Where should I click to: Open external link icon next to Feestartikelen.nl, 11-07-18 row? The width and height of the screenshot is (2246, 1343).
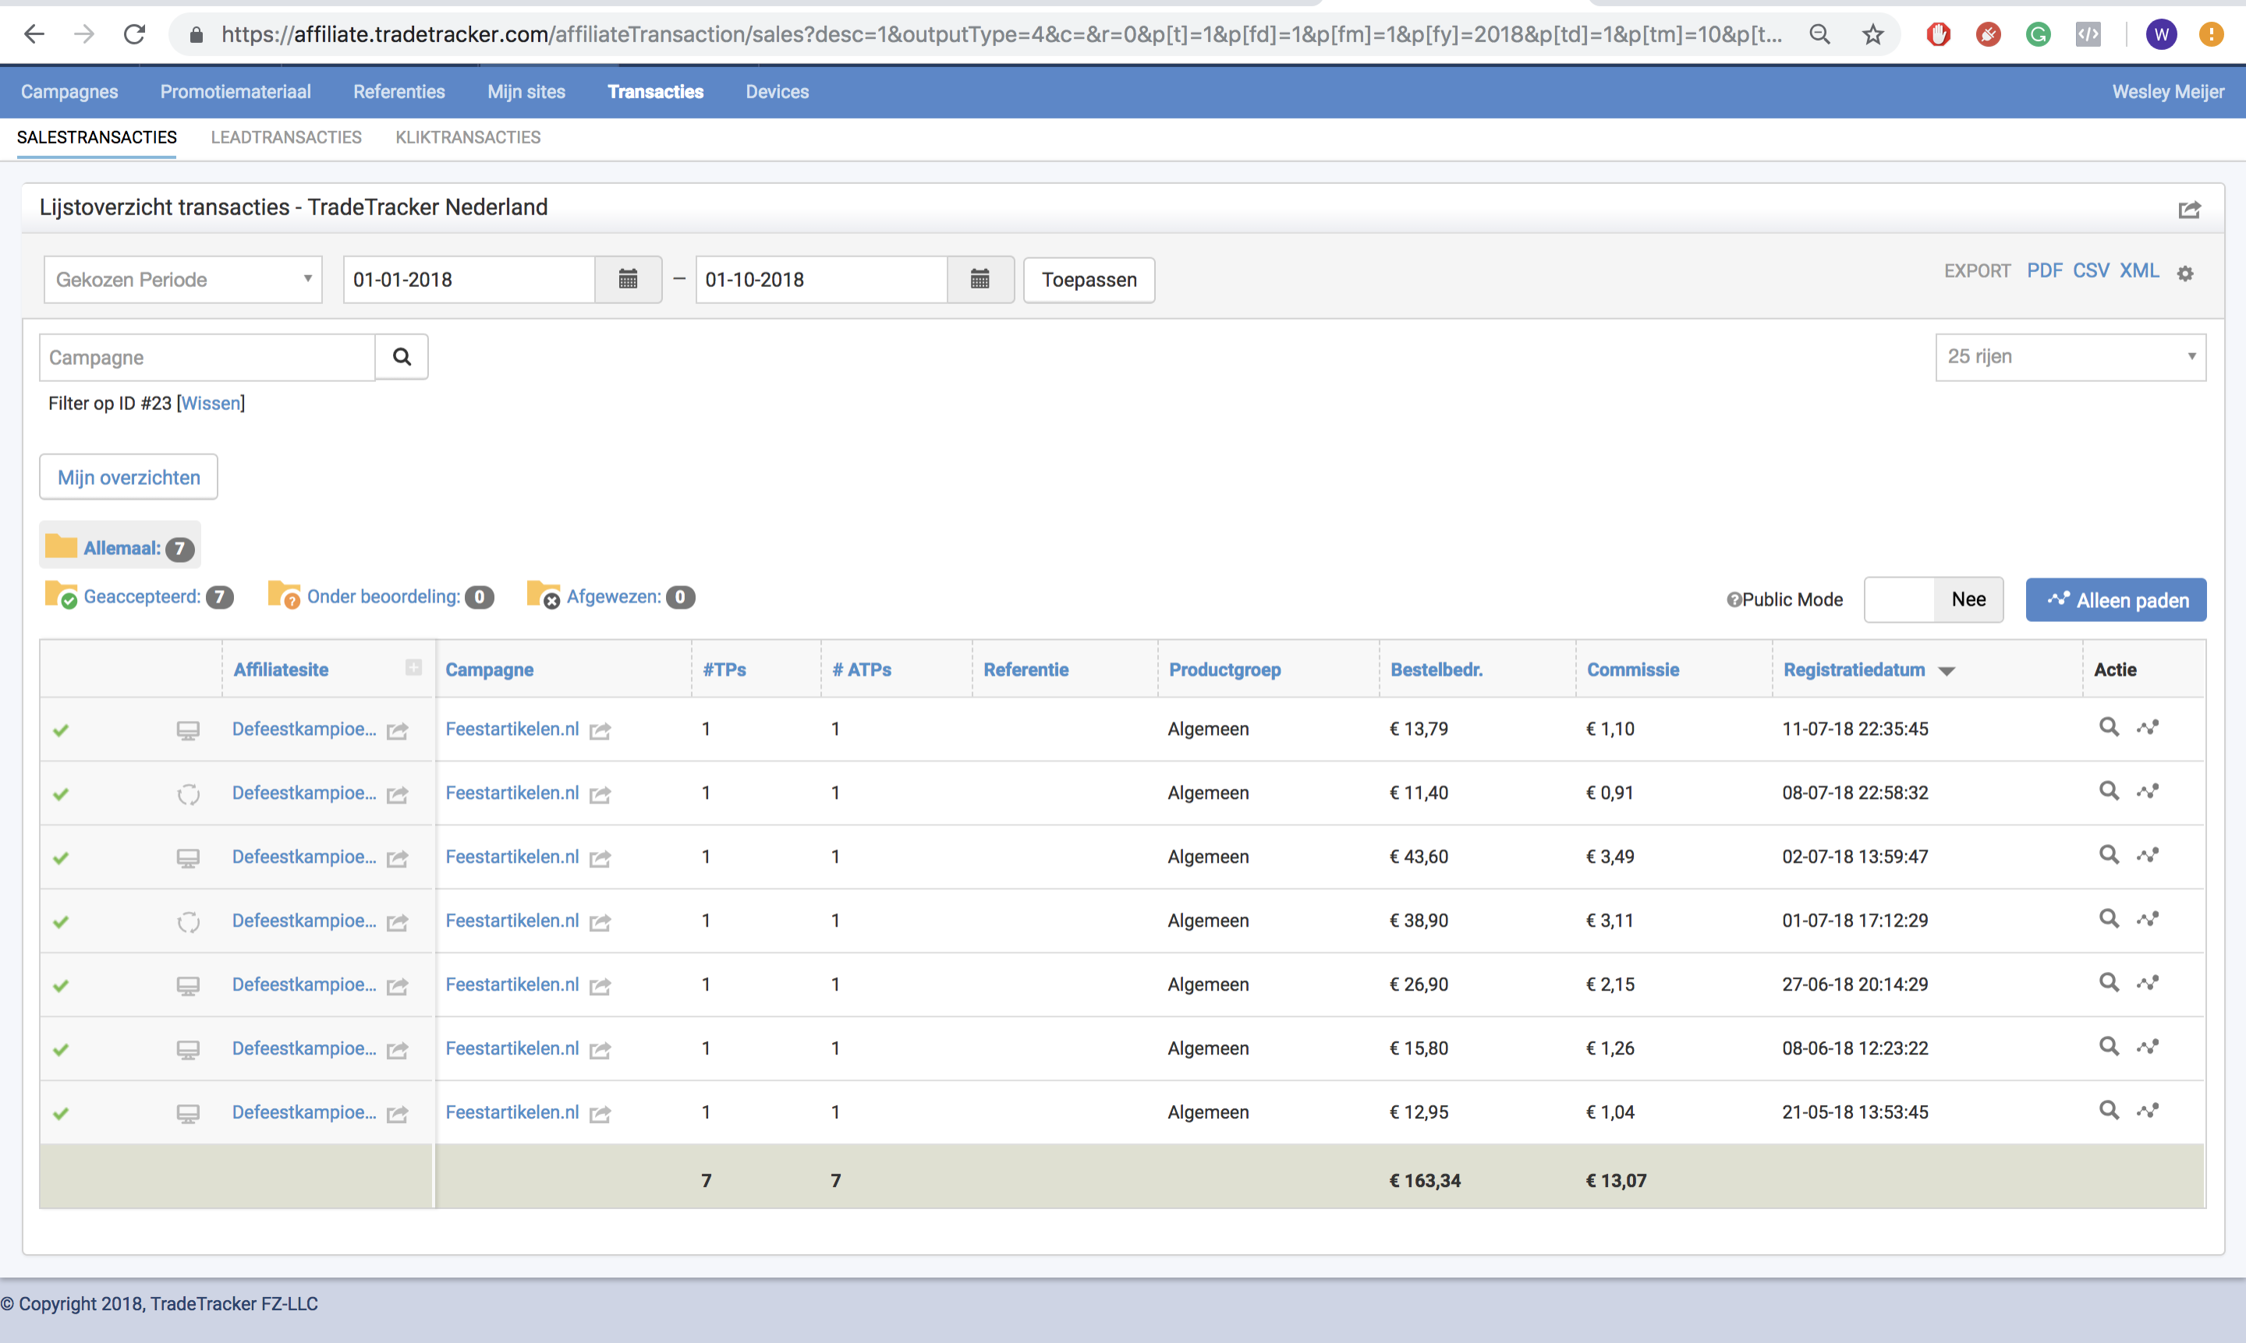point(600,730)
